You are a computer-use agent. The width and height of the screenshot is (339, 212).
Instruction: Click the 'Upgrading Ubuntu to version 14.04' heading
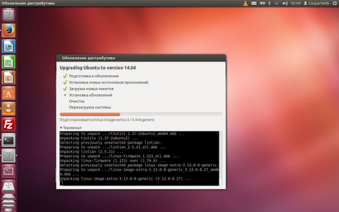pyautogui.click(x=98, y=68)
